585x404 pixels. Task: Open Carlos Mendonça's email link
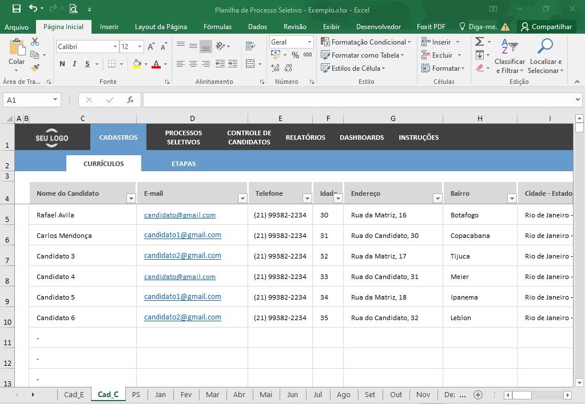[182, 235]
